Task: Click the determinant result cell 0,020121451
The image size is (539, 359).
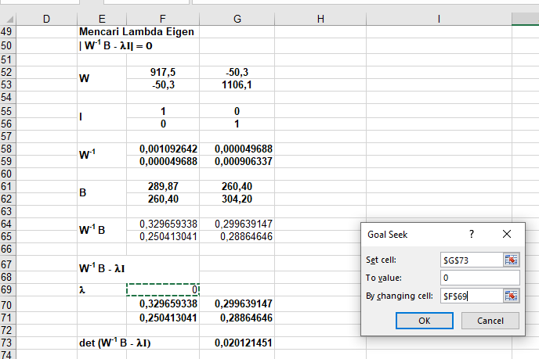Action: point(237,343)
